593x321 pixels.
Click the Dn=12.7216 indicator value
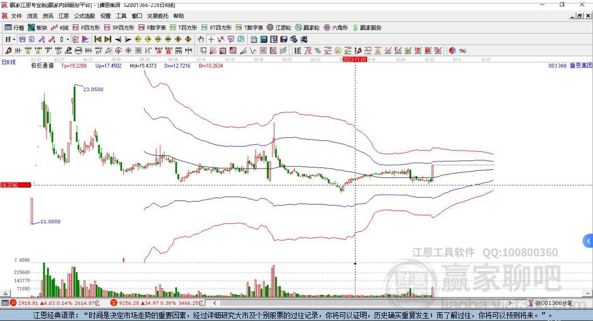(x=177, y=66)
